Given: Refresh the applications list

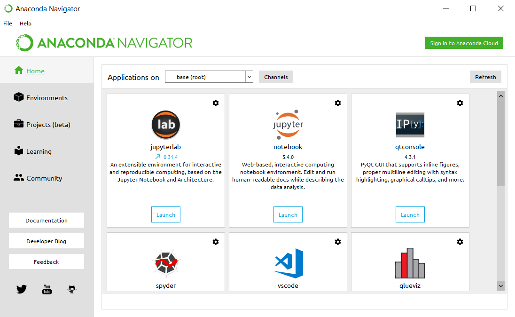Looking at the screenshot, I should coord(485,77).
